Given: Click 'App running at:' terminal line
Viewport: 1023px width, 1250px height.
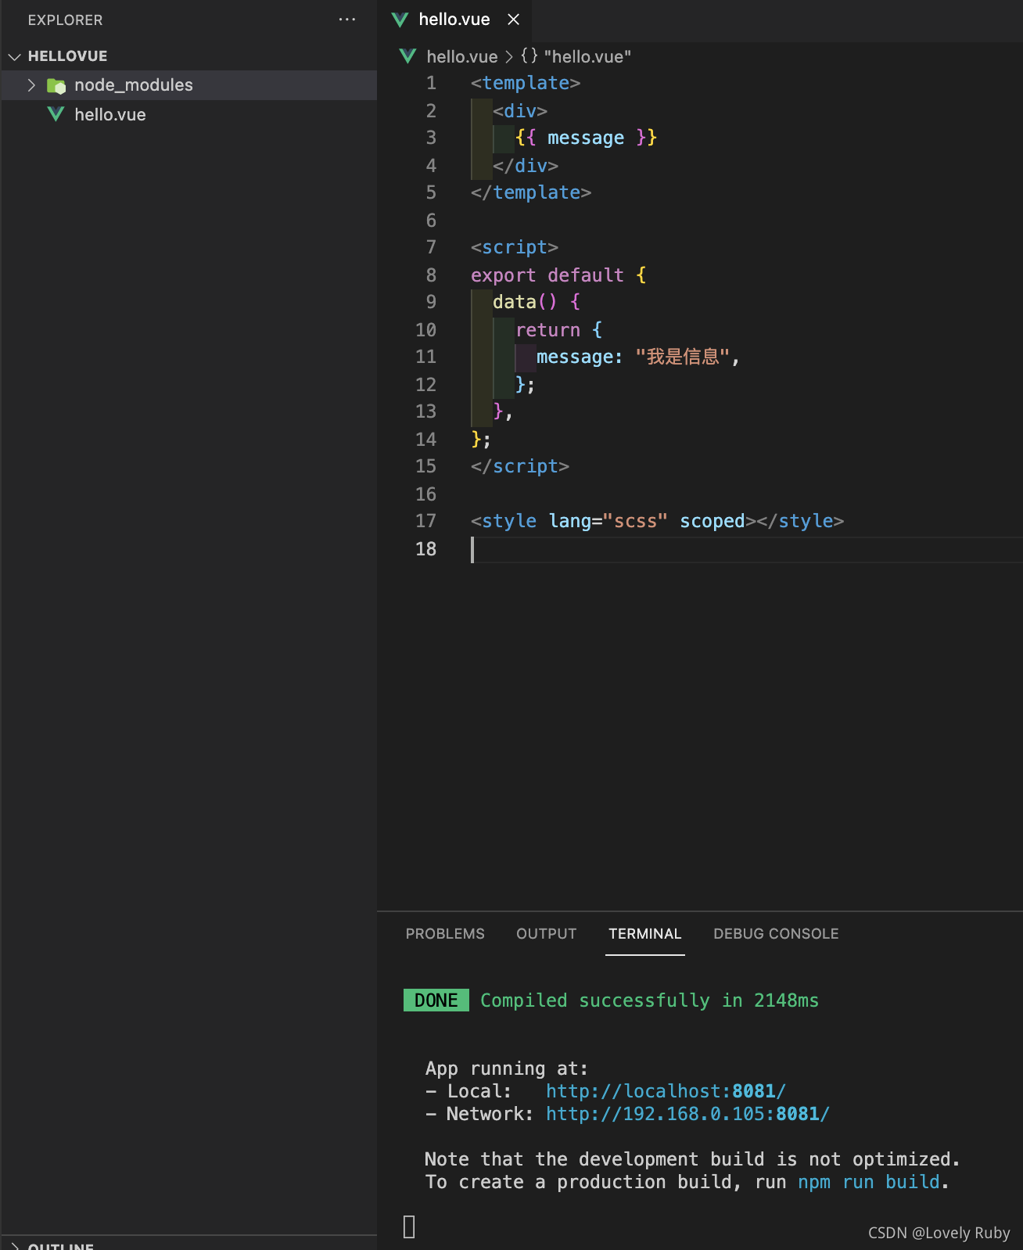Looking at the screenshot, I should [x=507, y=1068].
